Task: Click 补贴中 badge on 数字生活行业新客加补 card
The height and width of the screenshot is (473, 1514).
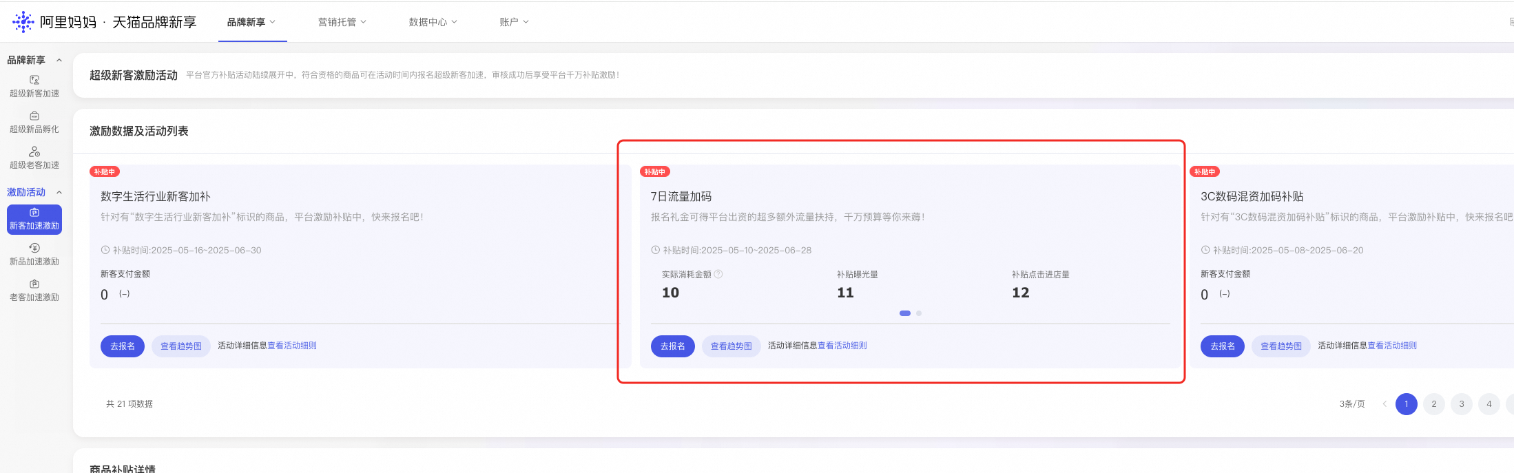Action: (105, 171)
